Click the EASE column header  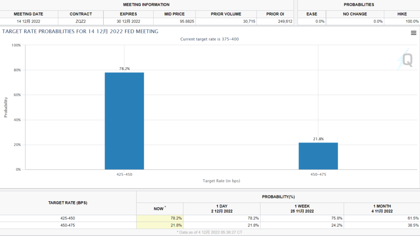pyautogui.click(x=312, y=14)
